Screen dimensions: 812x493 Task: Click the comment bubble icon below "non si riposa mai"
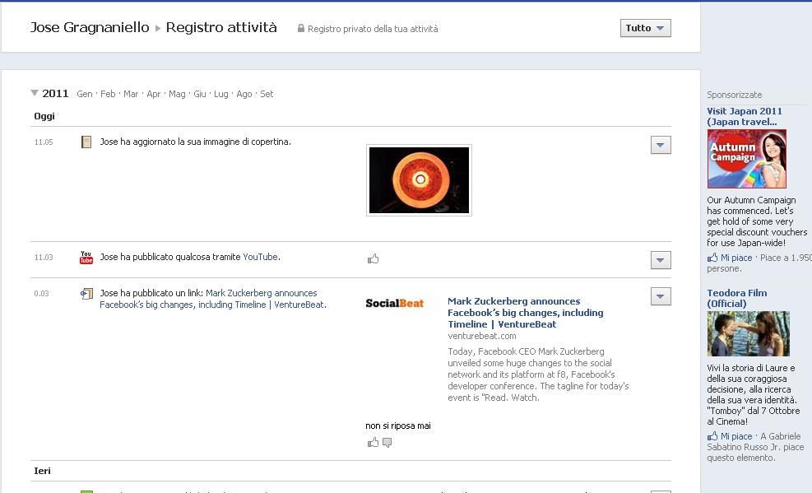tap(387, 443)
